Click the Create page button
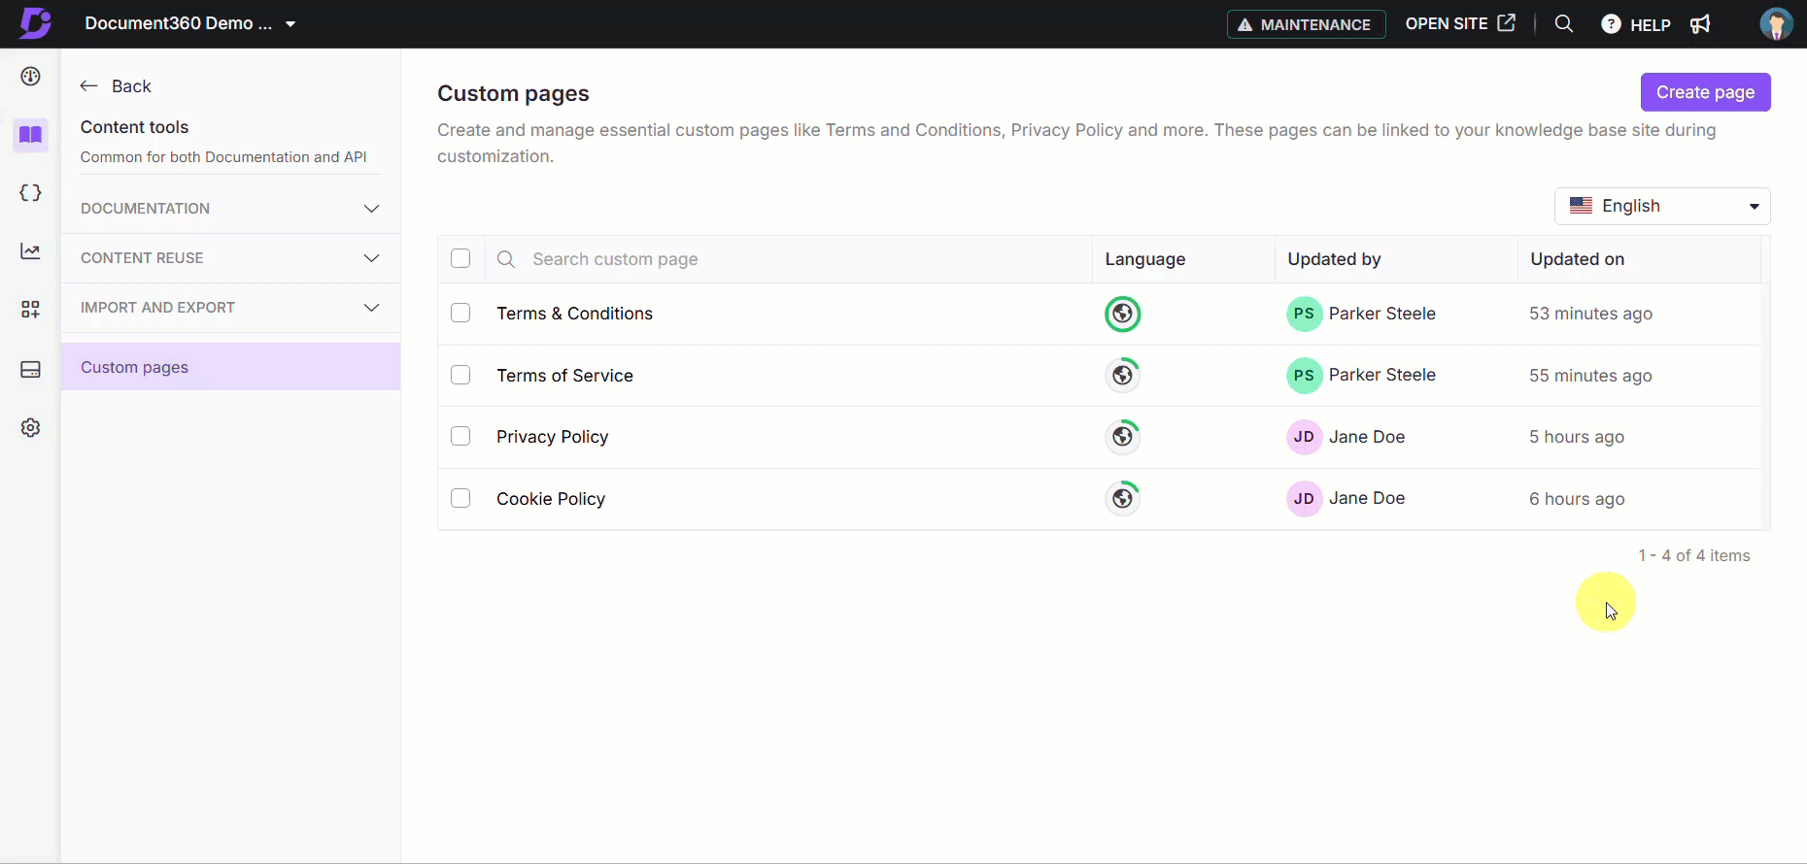 tap(1705, 92)
